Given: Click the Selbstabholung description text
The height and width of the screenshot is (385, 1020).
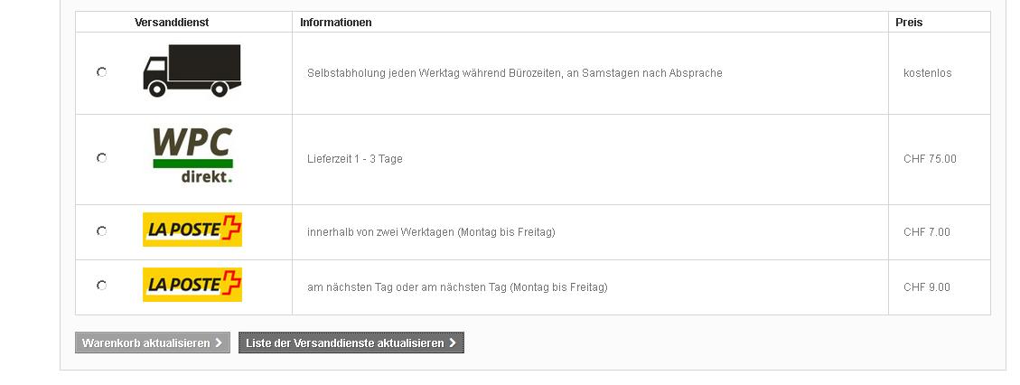Looking at the screenshot, I should [x=514, y=73].
